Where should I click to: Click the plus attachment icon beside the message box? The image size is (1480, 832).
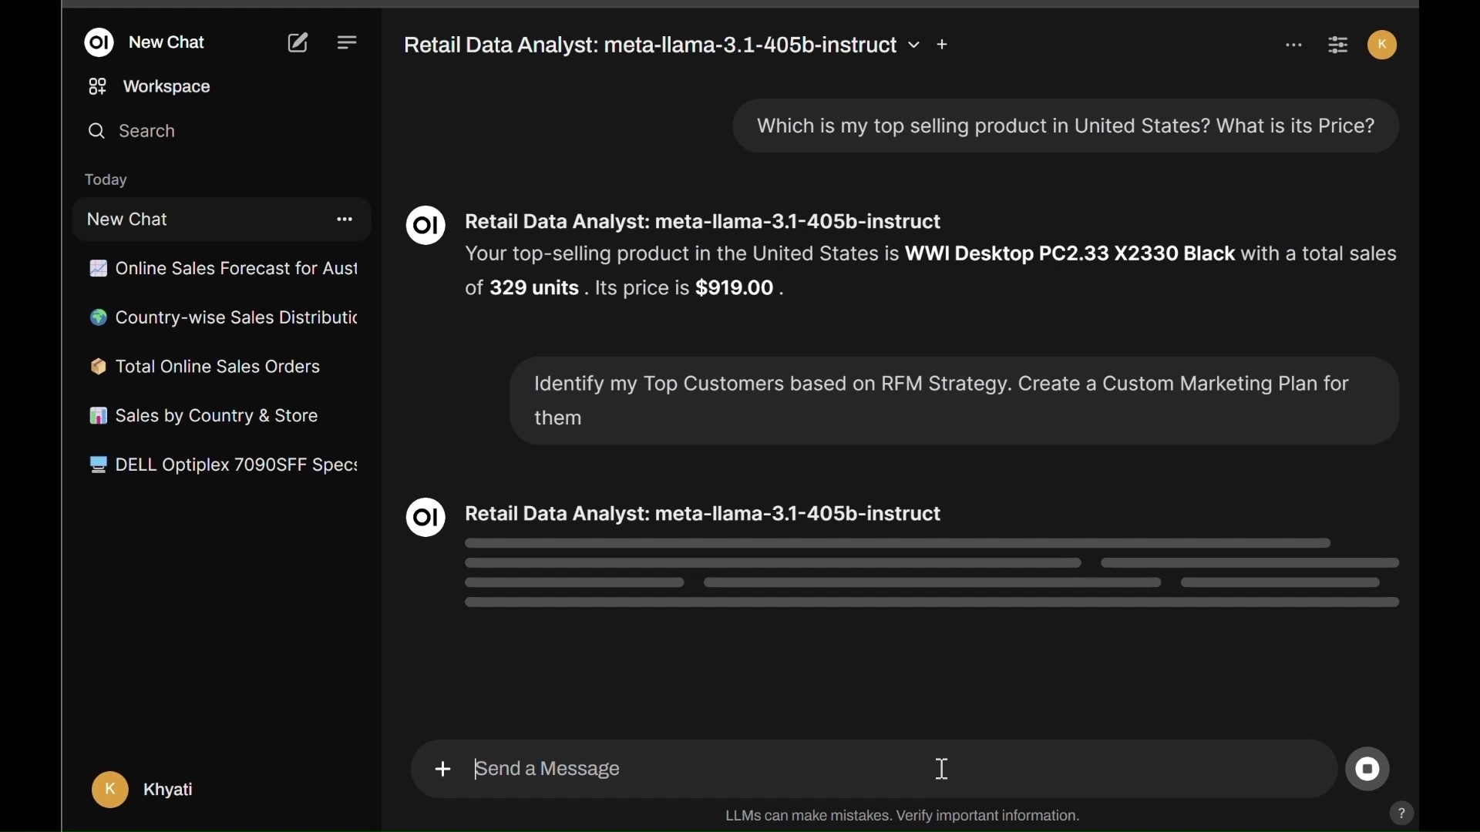(442, 770)
